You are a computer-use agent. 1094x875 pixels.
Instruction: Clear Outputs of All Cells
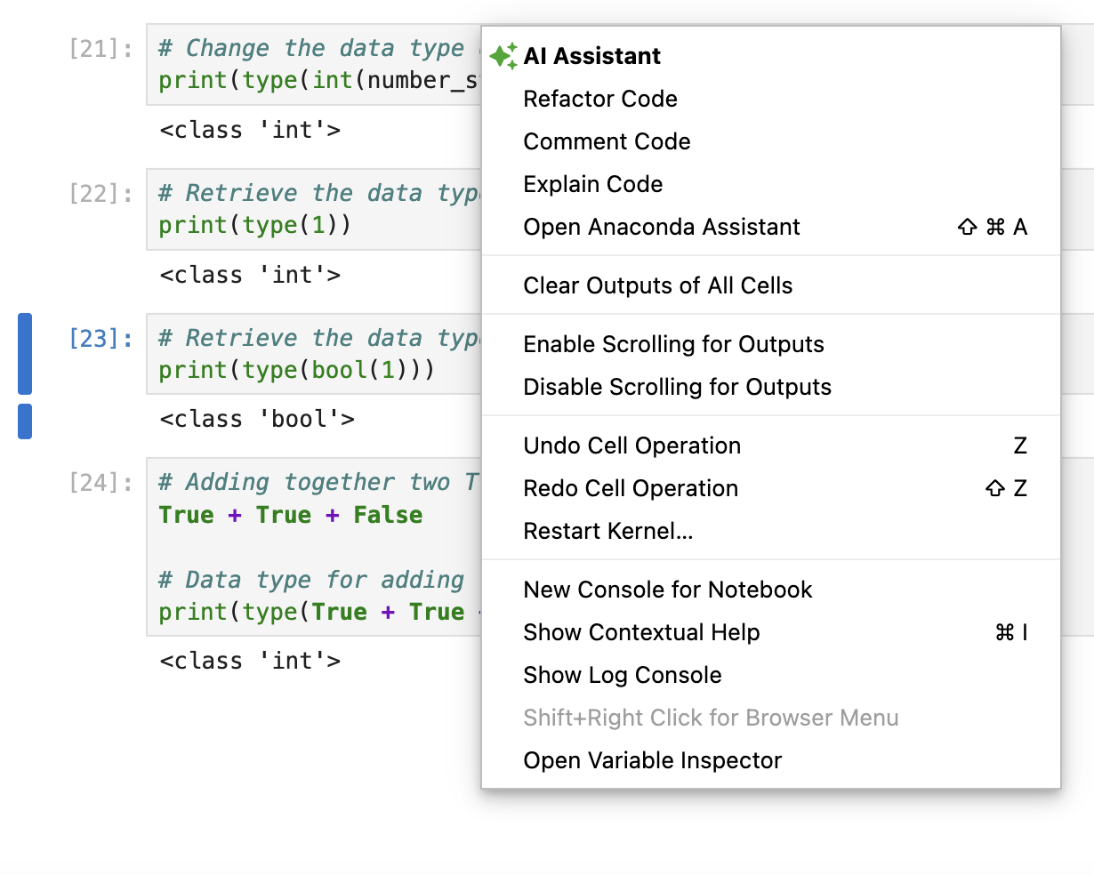tap(657, 285)
